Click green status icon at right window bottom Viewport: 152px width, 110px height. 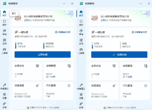point(105,108)
